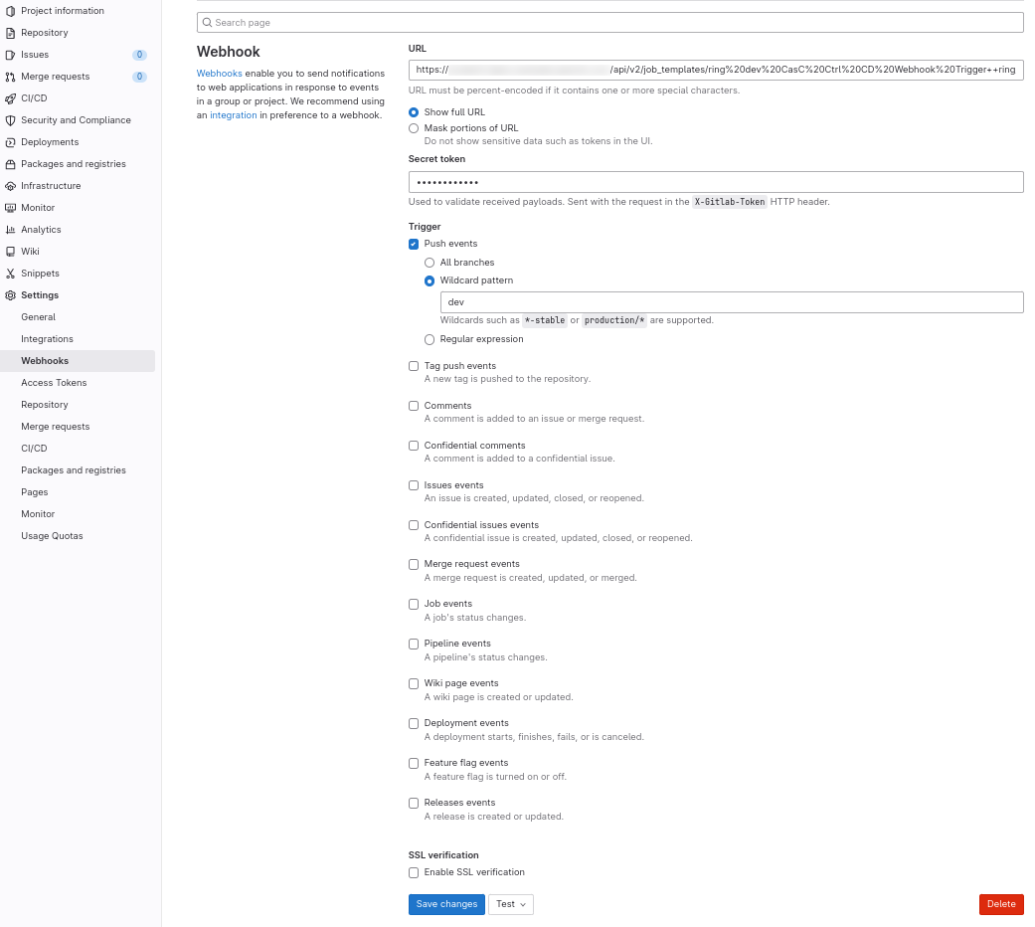Click the Packages and registries icon
1035x927 pixels.
click(x=10, y=164)
